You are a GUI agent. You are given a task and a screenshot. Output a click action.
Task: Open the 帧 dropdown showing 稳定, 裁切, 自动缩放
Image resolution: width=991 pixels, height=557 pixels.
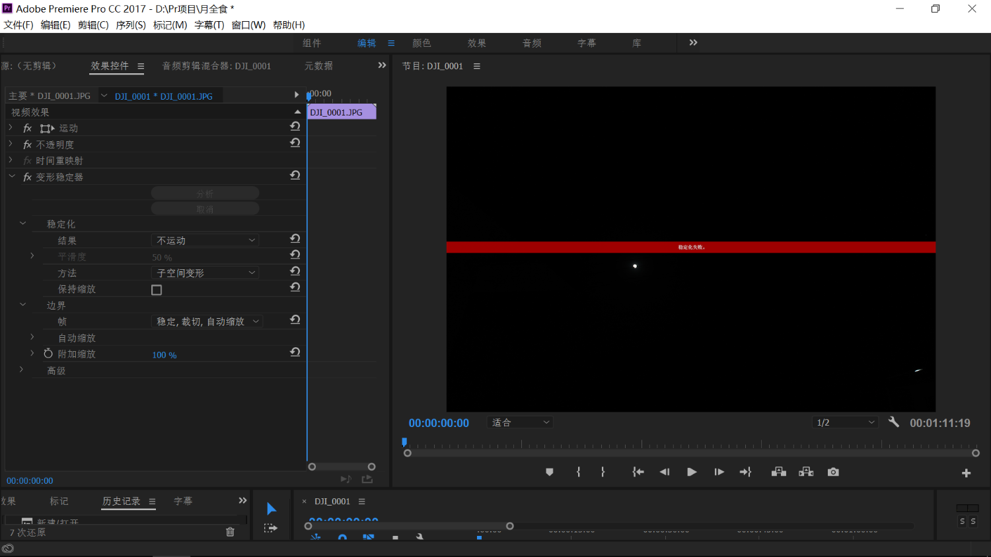pos(207,321)
